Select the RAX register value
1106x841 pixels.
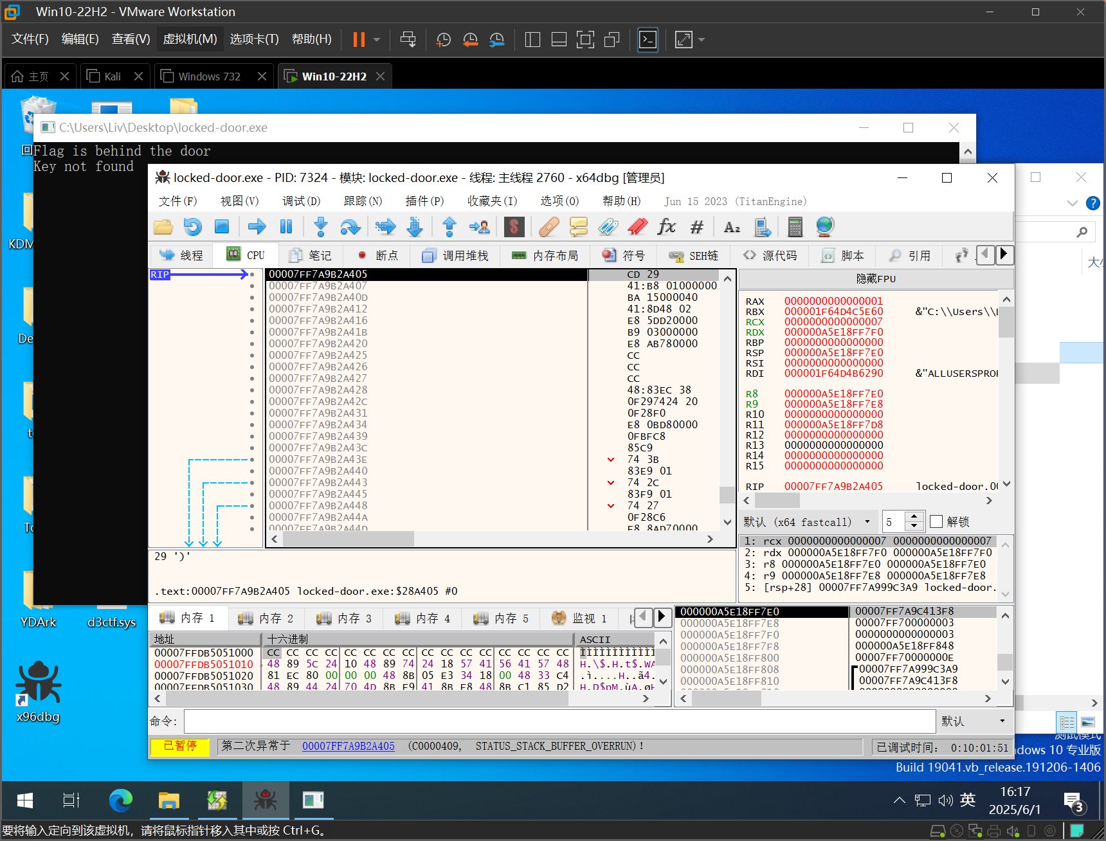pos(833,301)
